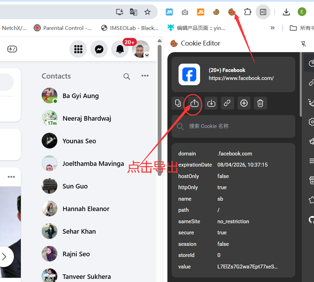The width and height of the screenshot is (314, 282).
Task: Expand the hidden bookmarks chevron
Action: pos(273,28)
